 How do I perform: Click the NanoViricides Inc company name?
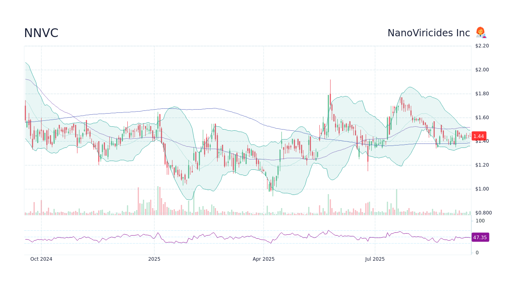[429, 33]
